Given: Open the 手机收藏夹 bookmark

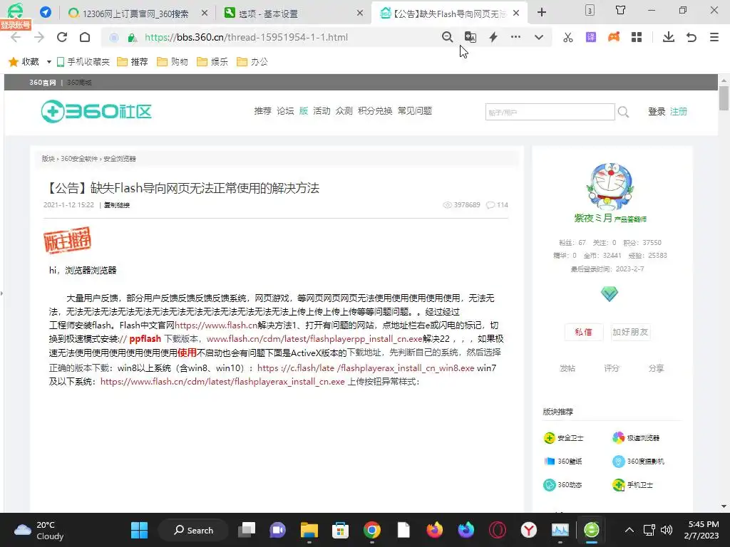Looking at the screenshot, I should 83,62.
